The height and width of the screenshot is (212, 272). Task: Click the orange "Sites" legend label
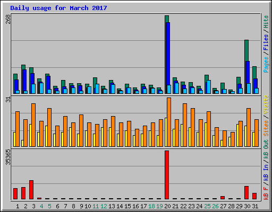(x=266, y=128)
